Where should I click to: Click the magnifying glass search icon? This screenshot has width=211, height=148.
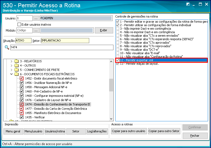point(7,47)
